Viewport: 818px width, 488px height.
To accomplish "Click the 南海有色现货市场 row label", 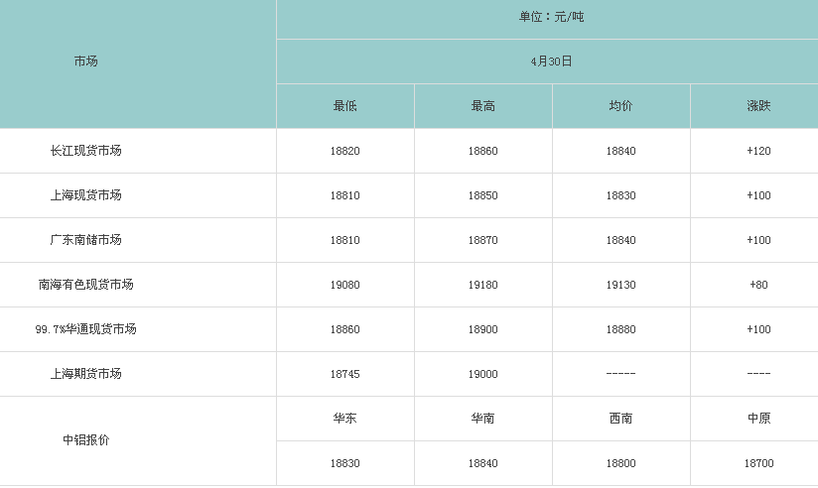I will coord(85,285).
